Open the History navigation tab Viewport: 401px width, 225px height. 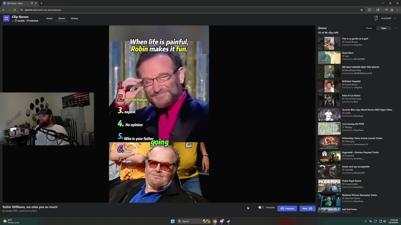pyautogui.click(x=74, y=18)
